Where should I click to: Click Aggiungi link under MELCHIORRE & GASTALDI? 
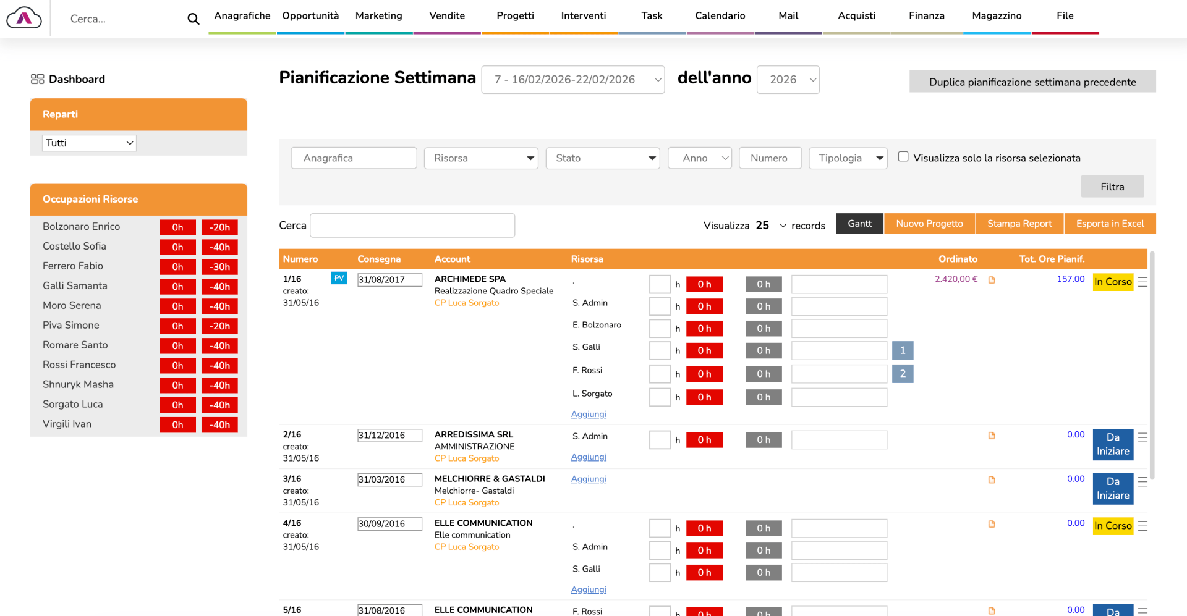tap(588, 479)
